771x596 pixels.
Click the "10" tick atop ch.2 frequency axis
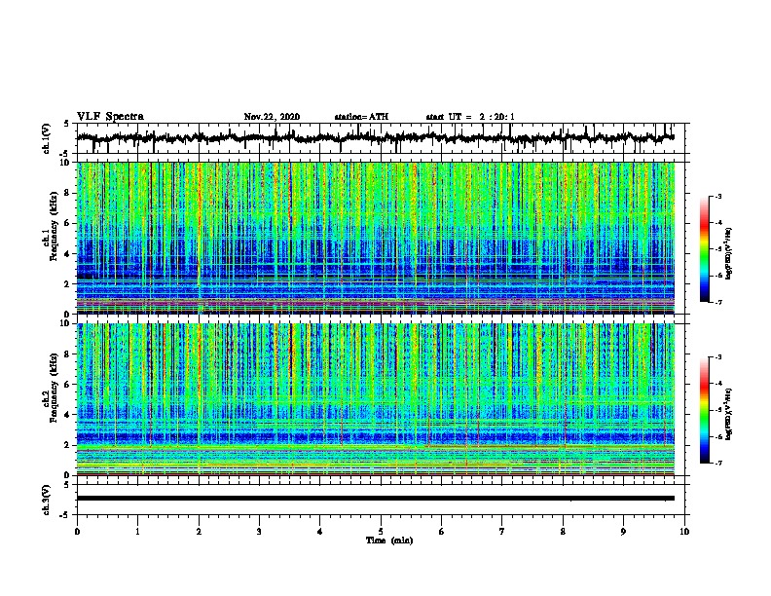[66, 323]
